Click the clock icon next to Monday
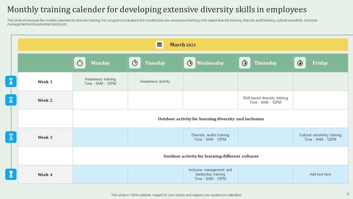Viewport: 353px width, 199px height. click(x=80, y=63)
